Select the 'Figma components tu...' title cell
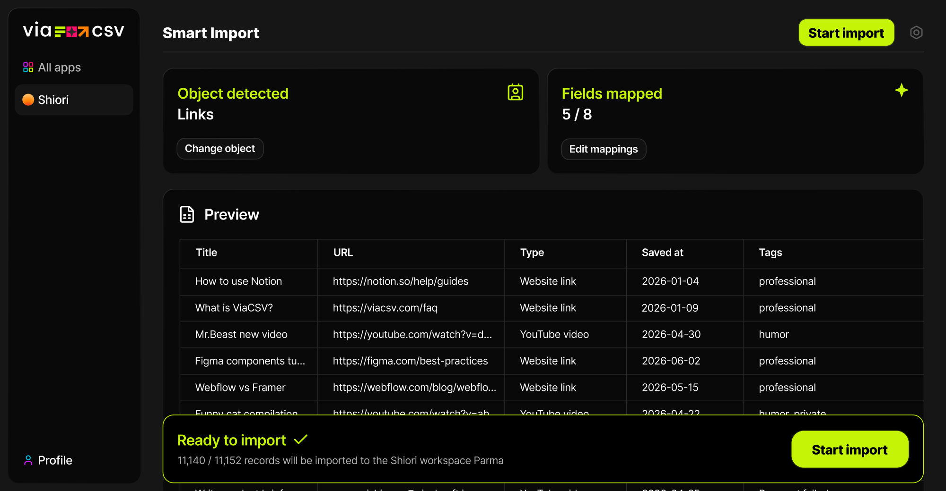 coord(248,361)
